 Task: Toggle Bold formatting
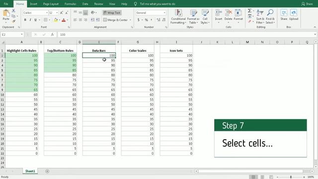pyautogui.click(x=25, y=20)
